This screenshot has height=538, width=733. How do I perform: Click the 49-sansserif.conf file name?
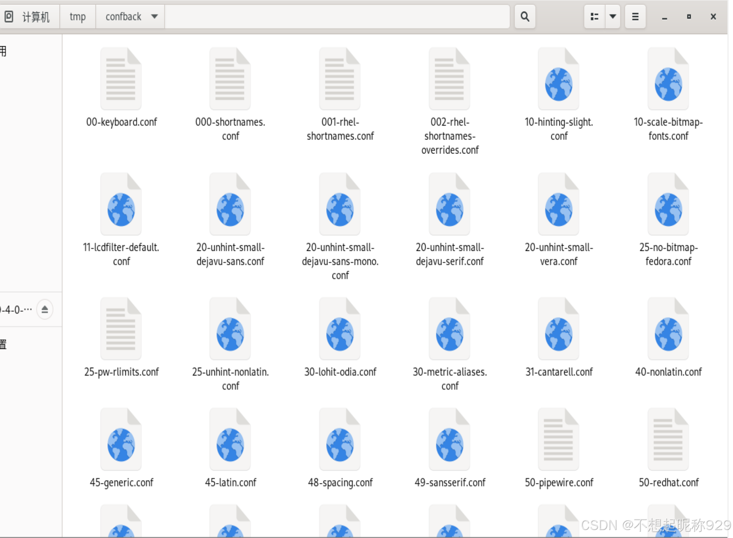coord(450,483)
